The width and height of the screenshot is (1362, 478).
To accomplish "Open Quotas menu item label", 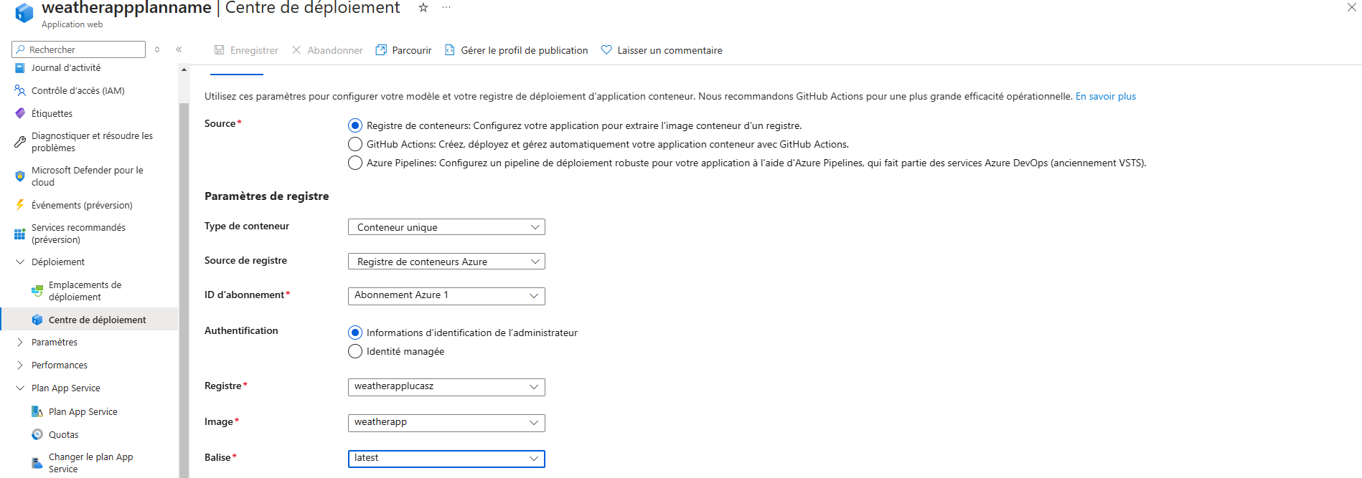I will point(64,434).
